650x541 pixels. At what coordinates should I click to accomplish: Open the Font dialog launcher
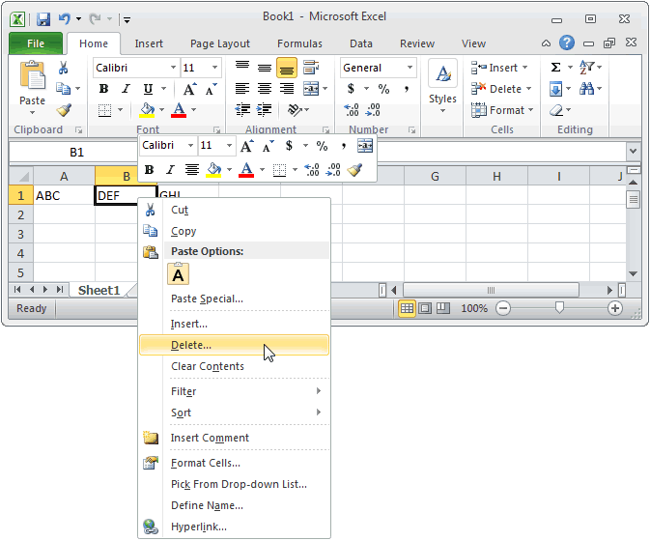pyautogui.click(x=216, y=130)
